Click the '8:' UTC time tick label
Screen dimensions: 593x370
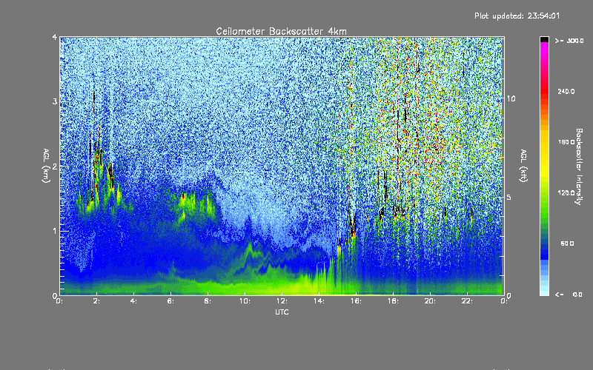[x=208, y=301]
